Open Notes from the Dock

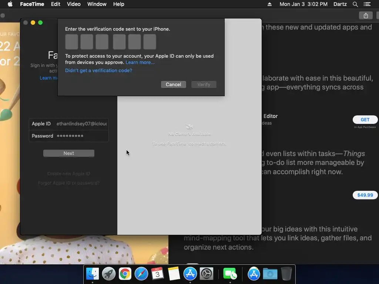pyautogui.click(x=174, y=274)
